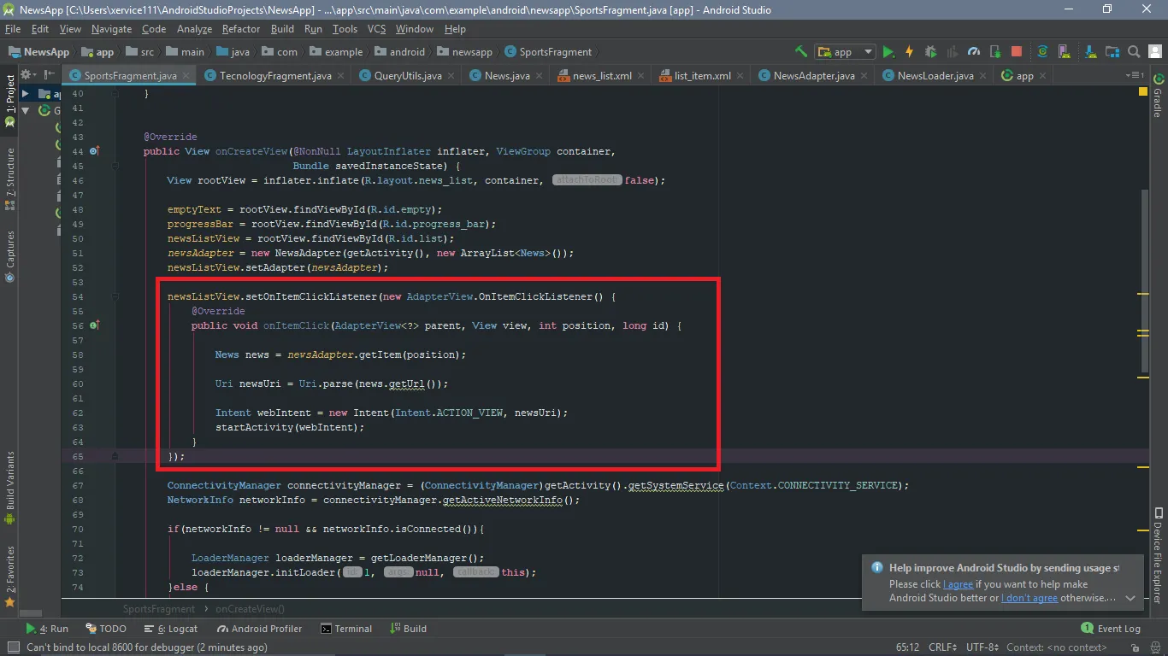The image size is (1168, 656).
Task: Expand the collapsed app folder in project tree
Action: coord(26,94)
